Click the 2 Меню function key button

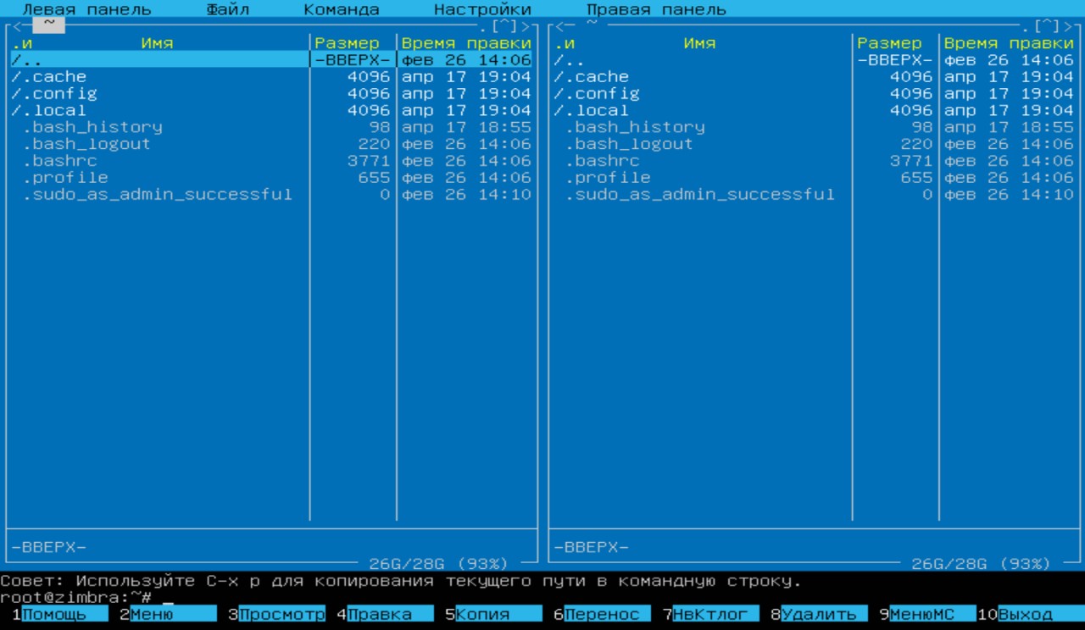pos(168,614)
